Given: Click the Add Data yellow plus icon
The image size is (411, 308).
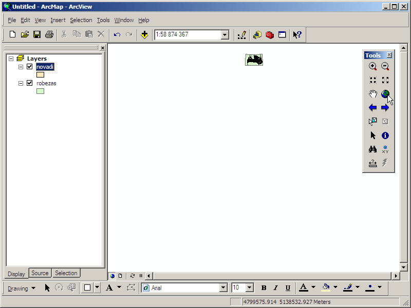Looking at the screenshot, I should [144, 34].
